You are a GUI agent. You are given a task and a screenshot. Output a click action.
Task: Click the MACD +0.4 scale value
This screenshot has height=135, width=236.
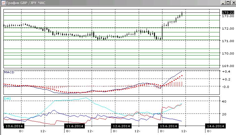point(226,72)
